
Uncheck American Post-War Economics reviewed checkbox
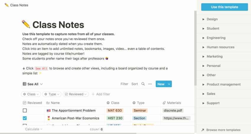coord(25,118)
